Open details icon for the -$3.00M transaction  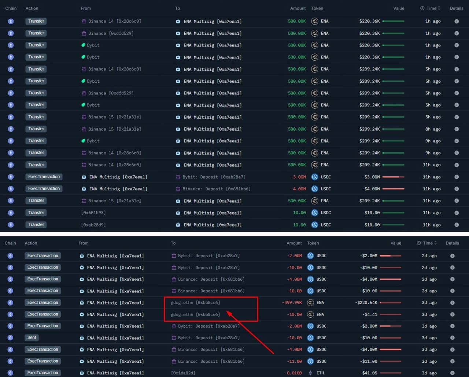pyautogui.click(x=457, y=177)
